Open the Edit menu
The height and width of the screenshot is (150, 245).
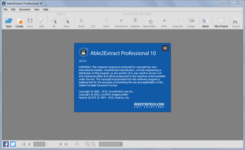coord(13,9)
